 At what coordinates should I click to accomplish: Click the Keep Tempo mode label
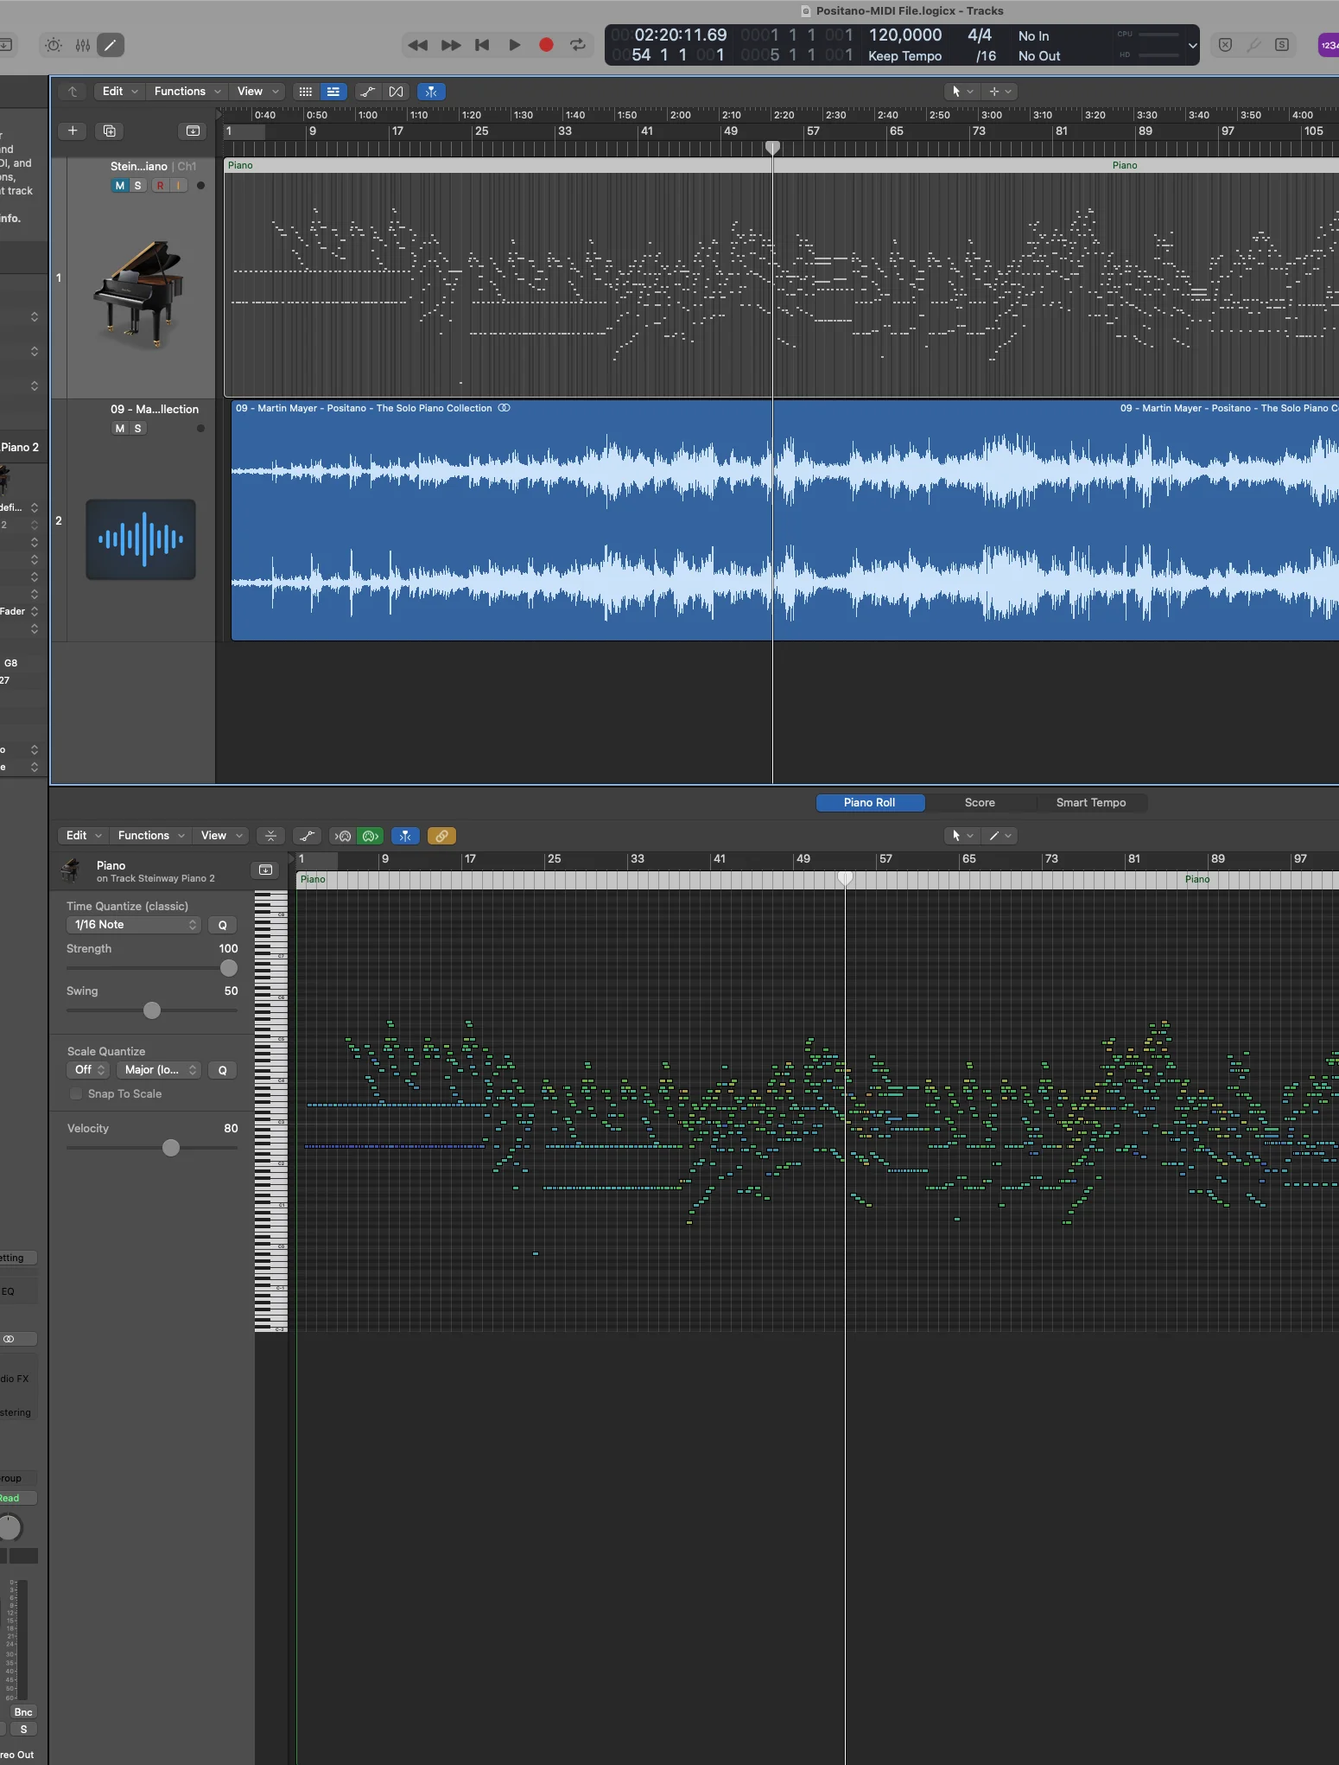(904, 56)
